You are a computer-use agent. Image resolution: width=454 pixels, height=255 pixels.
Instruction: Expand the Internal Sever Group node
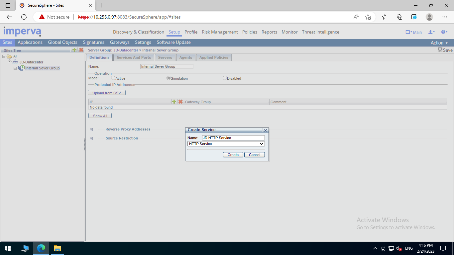click(15, 68)
